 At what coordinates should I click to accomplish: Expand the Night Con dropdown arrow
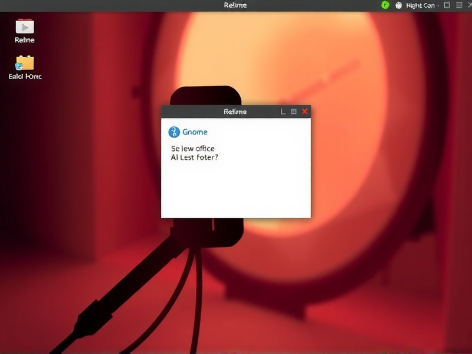click(438, 5)
